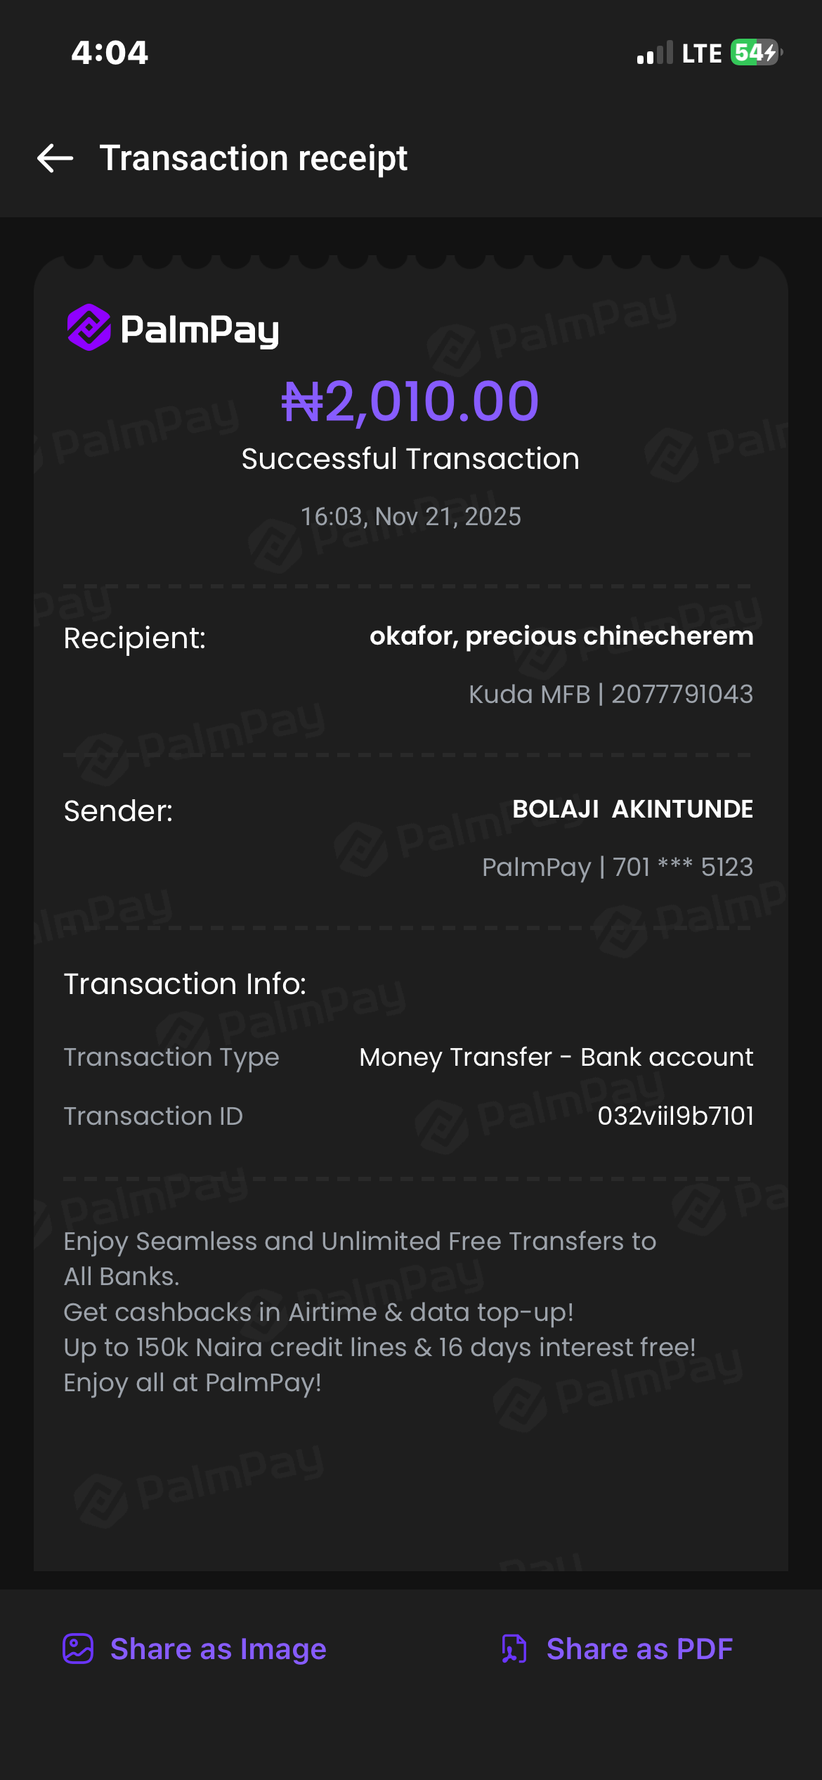This screenshot has width=822, height=1780.
Task: Tap the back arrow icon
Action: point(55,158)
